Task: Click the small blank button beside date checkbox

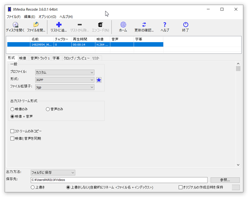Action: coord(236,188)
